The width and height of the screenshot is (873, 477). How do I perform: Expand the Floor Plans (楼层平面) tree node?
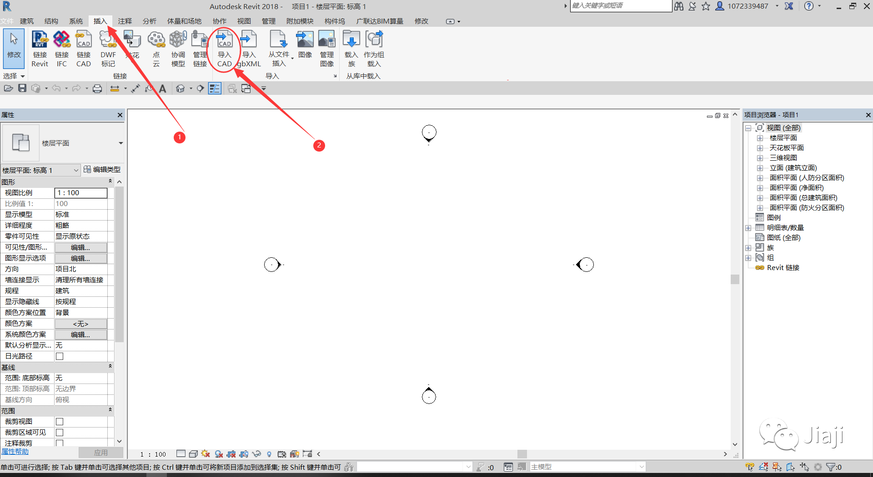760,138
